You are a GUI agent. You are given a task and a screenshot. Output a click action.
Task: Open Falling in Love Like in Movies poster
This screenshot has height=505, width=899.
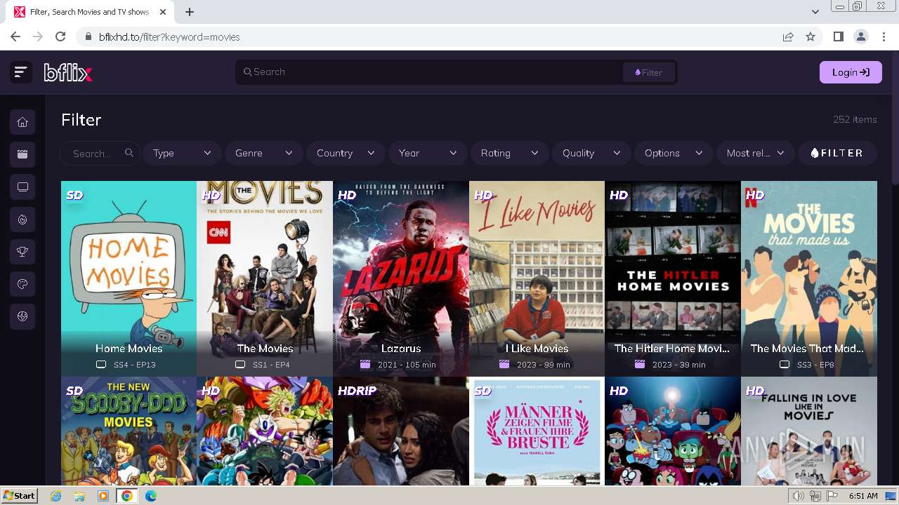pyautogui.click(x=809, y=431)
